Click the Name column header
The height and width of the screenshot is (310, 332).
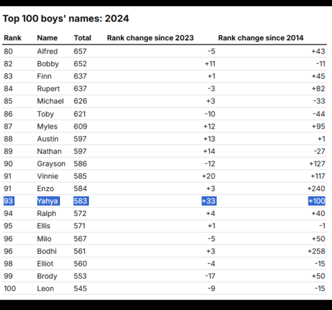pyautogui.click(x=47, y=38)
